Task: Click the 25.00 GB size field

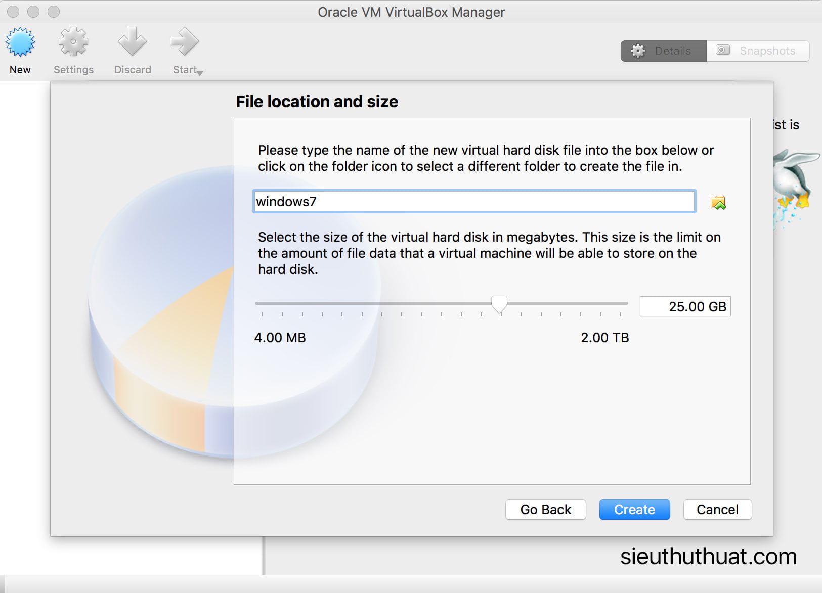Action: point(685,306)
